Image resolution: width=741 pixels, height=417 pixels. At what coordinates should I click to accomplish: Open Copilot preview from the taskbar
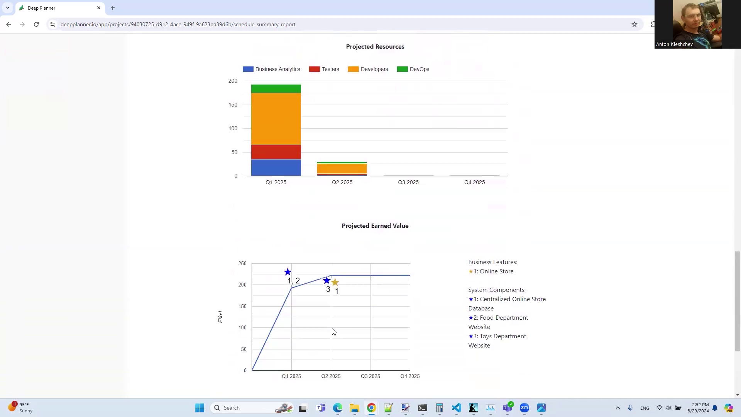pyautogui.click(x=728, y=408)
